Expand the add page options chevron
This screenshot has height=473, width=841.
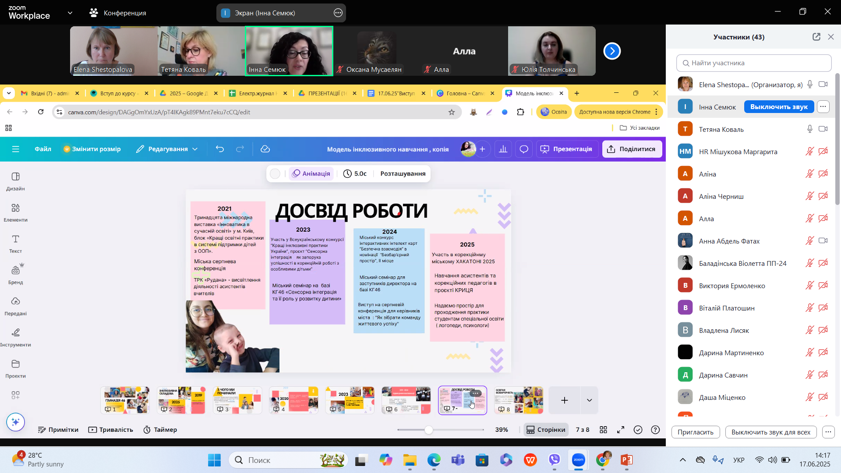click(x=589, y=400)
